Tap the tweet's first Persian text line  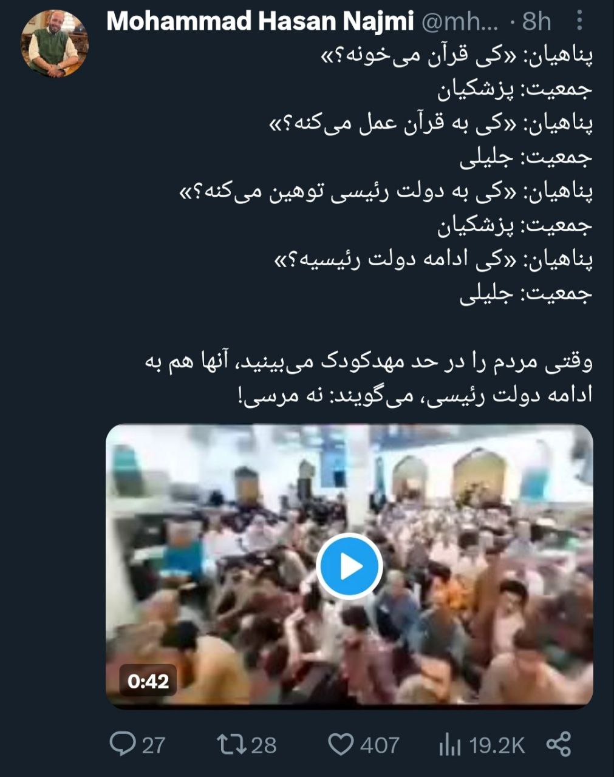pos(455,56)
